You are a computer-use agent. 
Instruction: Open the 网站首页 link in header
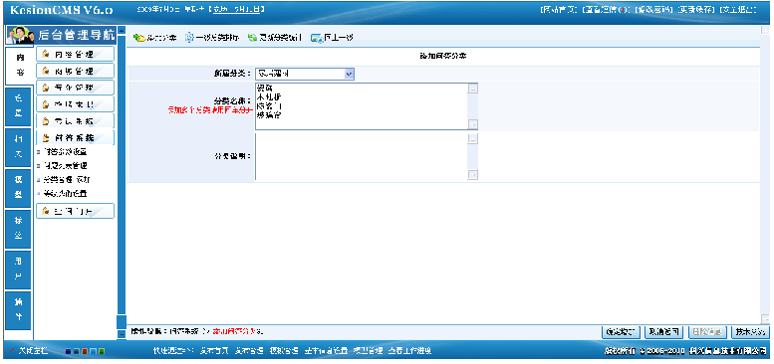(x=559, y=10)
